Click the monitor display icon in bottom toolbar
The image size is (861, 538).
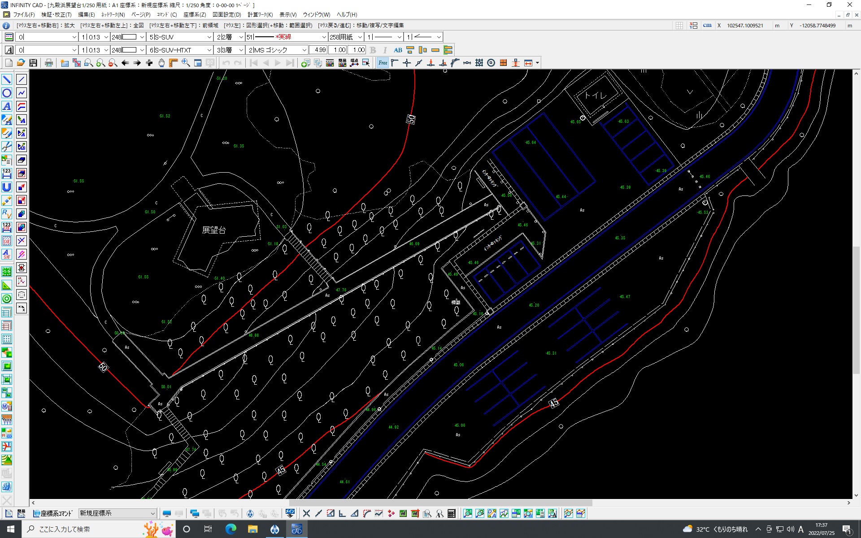(x=167, y=513)
